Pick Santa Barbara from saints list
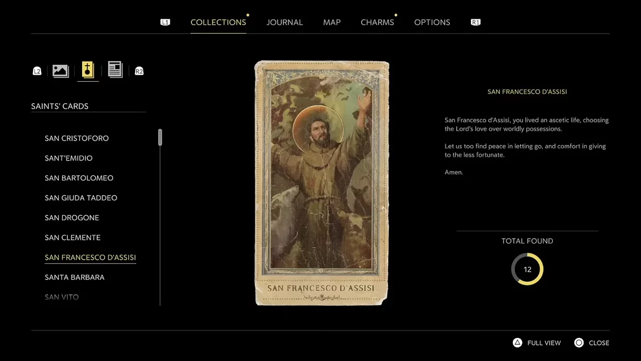The width and height of the screenshot is (641, 361). click(74, 277)
